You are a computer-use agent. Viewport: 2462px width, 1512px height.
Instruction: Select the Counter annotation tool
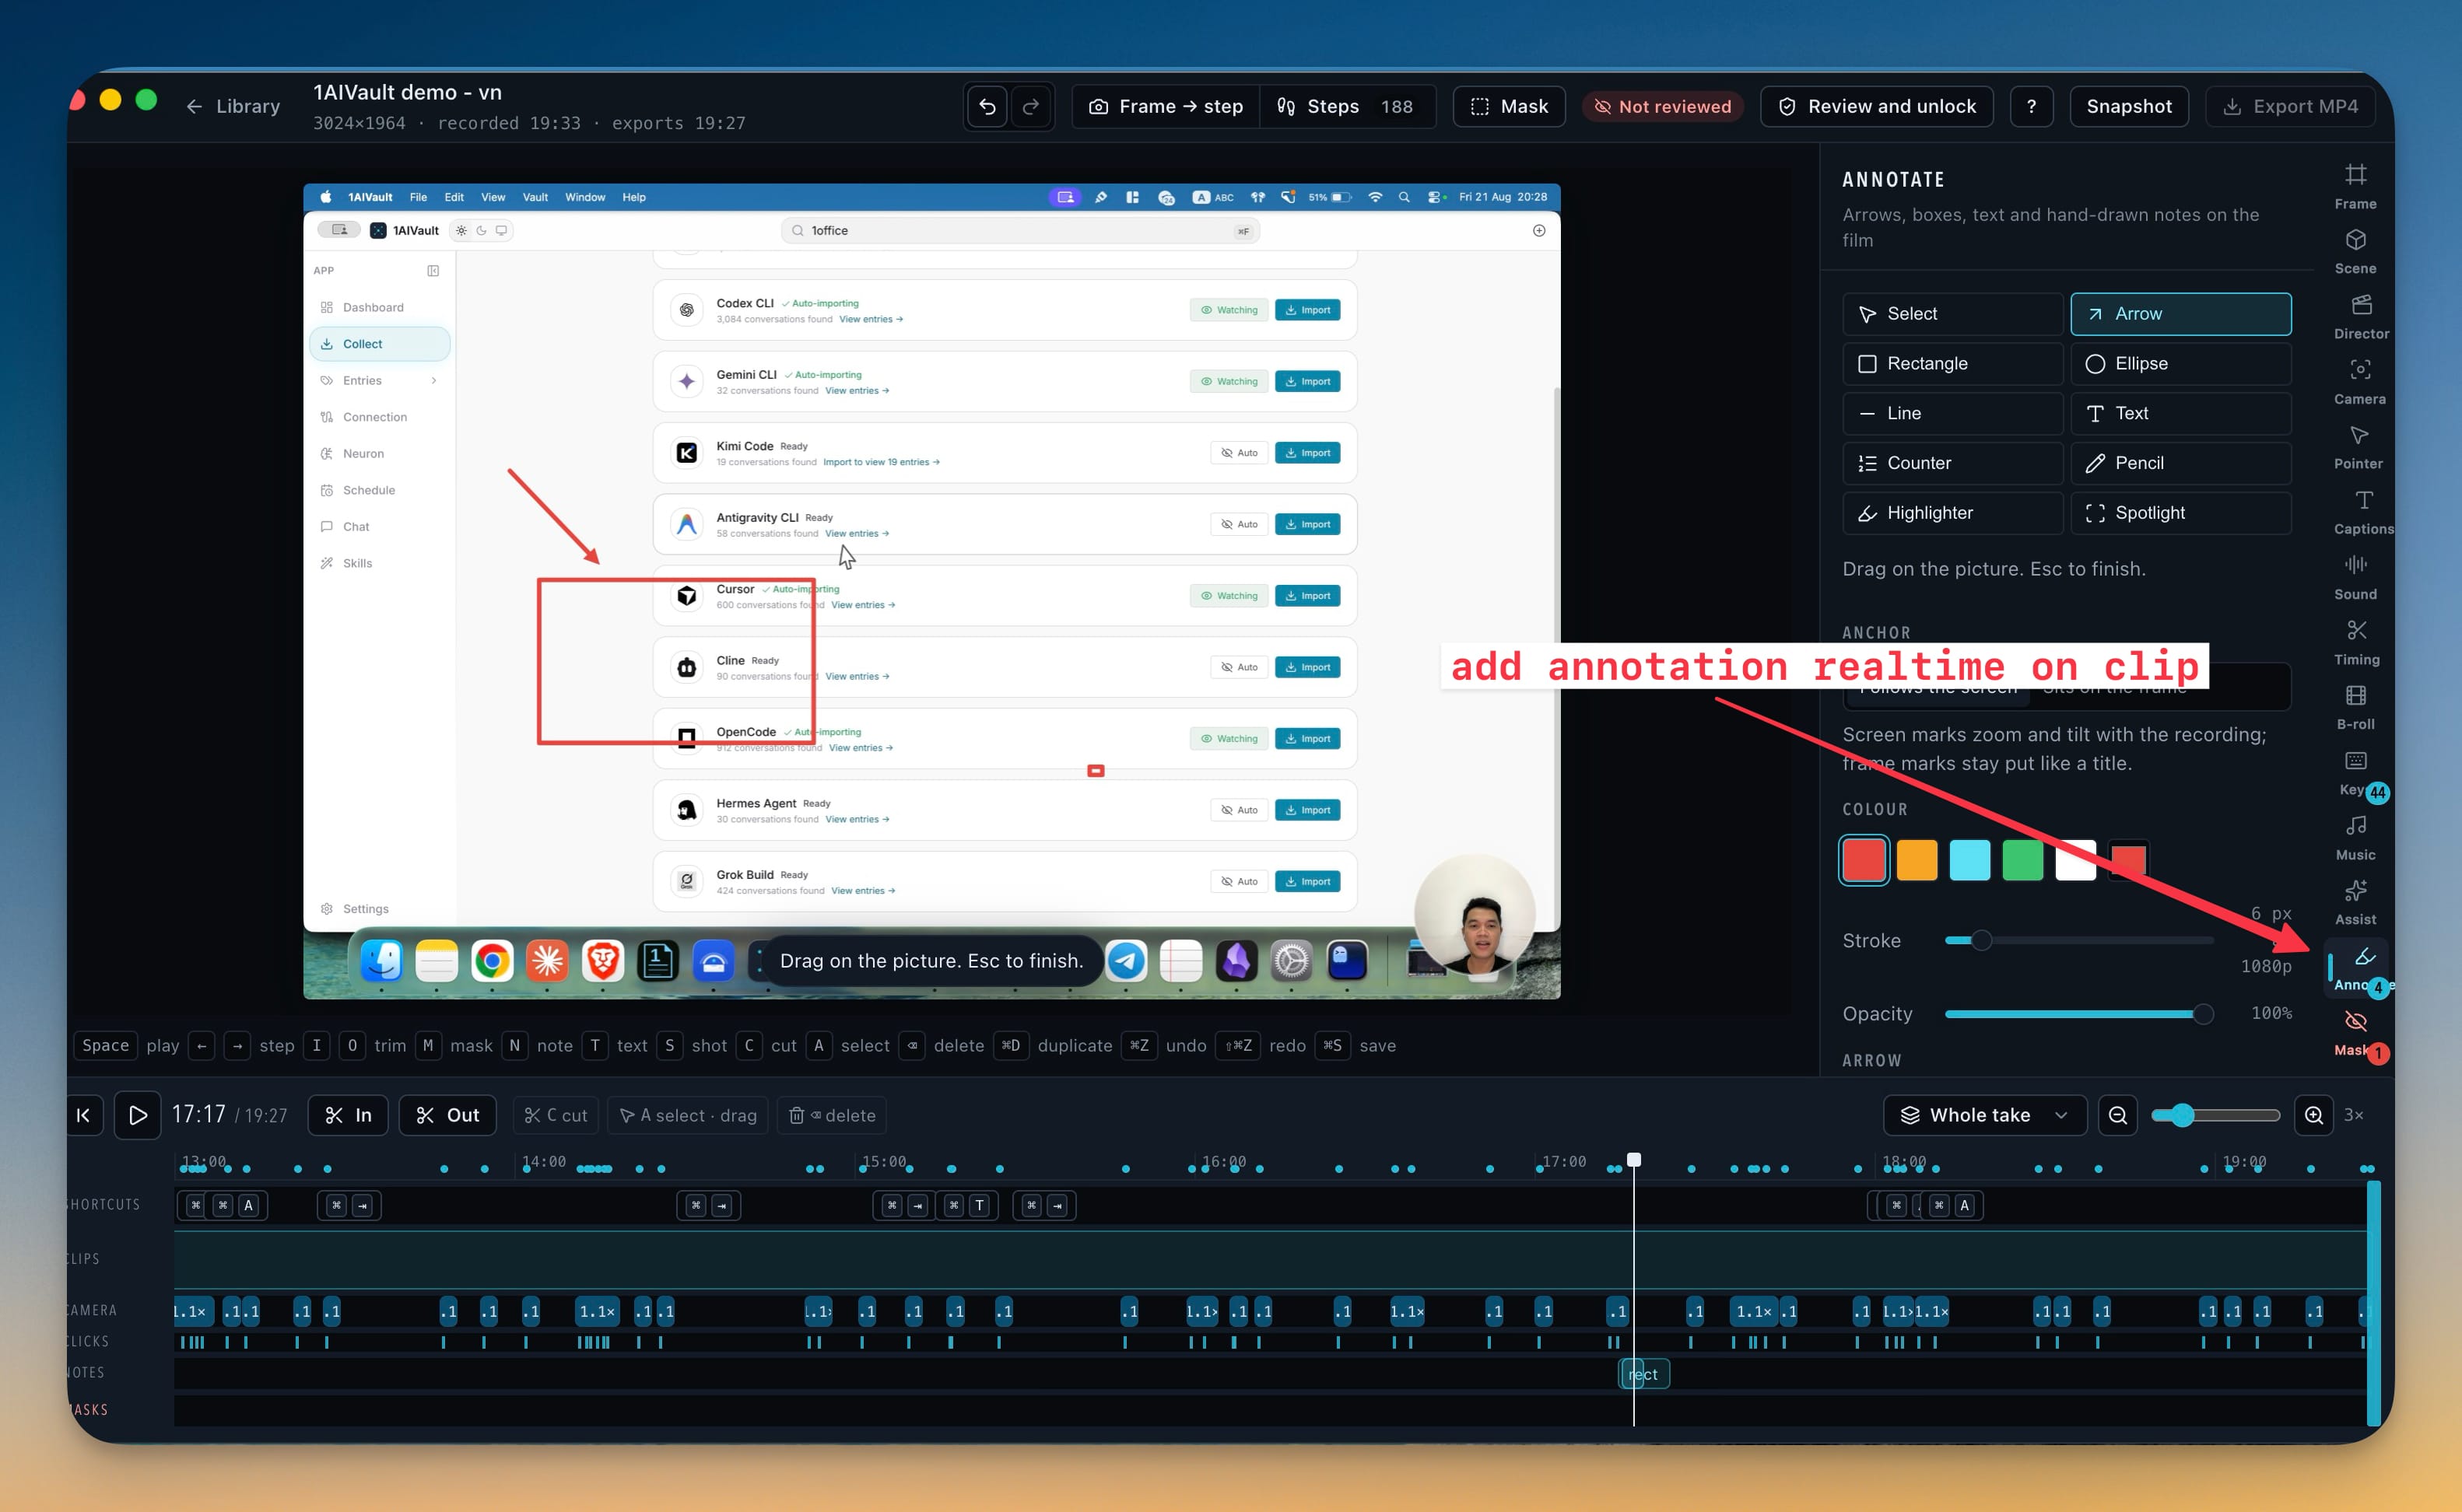(x=1952, y=463)
